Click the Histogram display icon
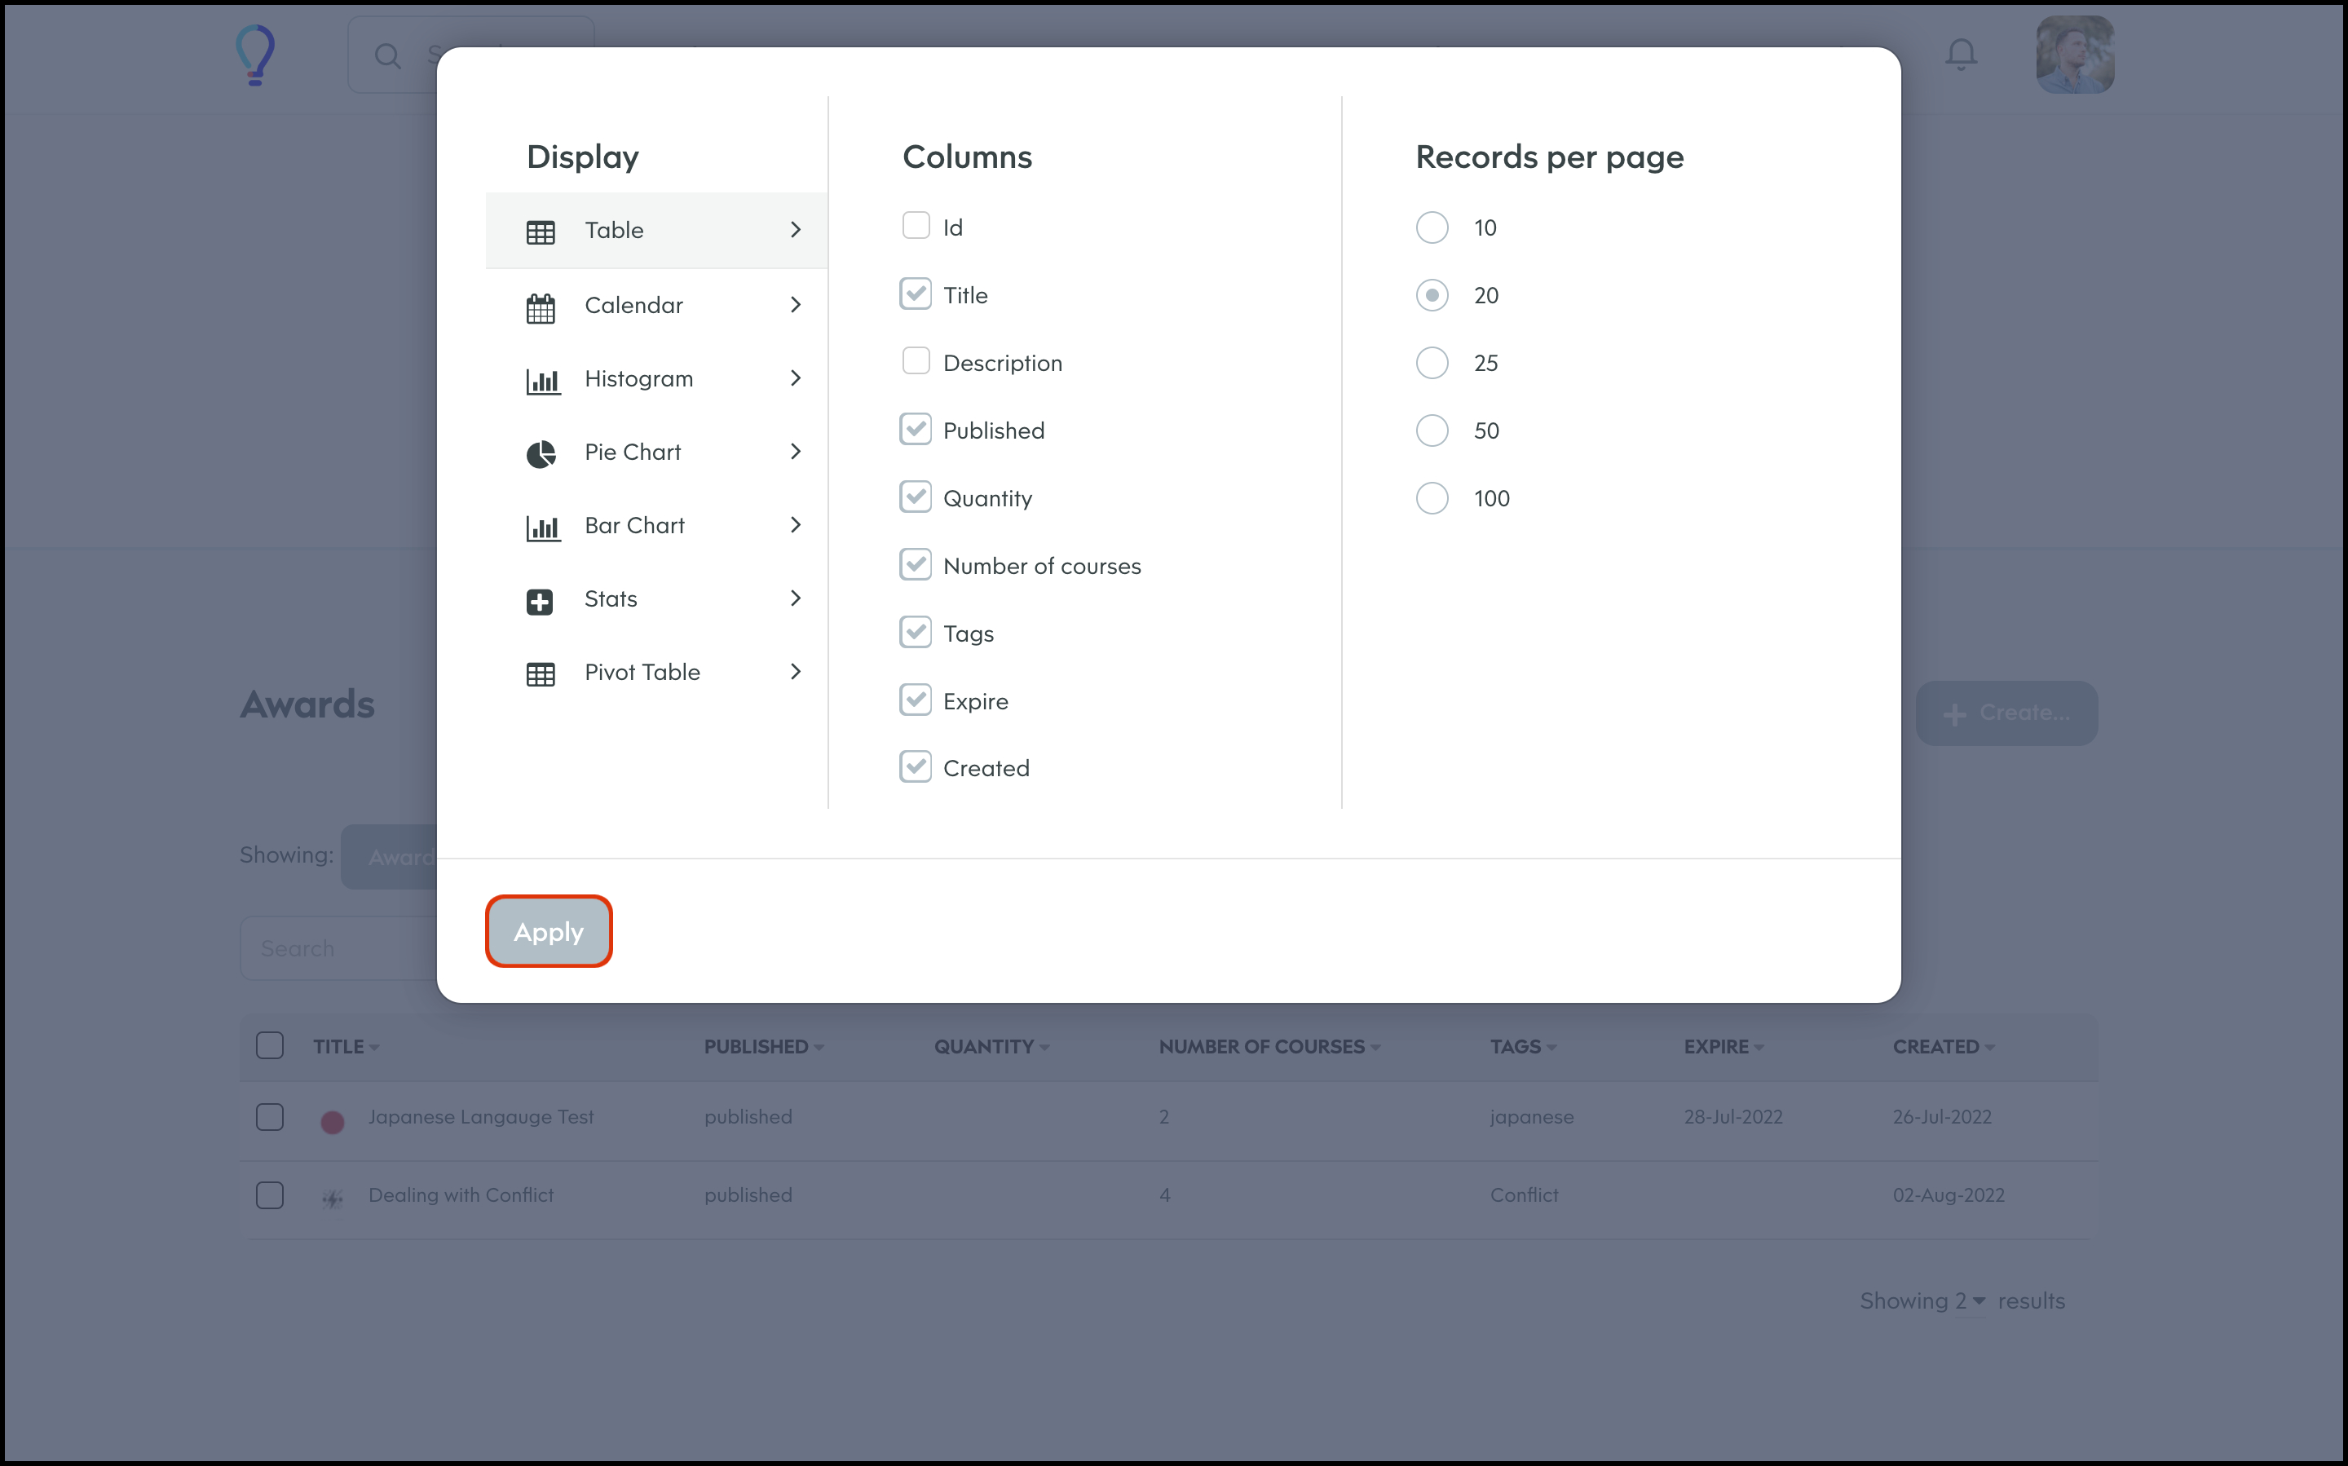2348x1466 pixels. pyautogui.click(x=542, y=381)
